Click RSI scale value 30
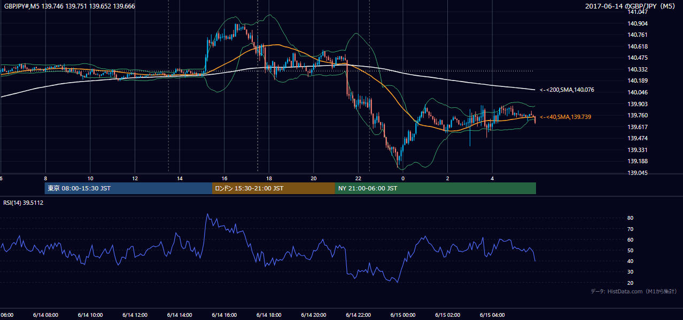This screenshot has width=683, height=320. 631,272
